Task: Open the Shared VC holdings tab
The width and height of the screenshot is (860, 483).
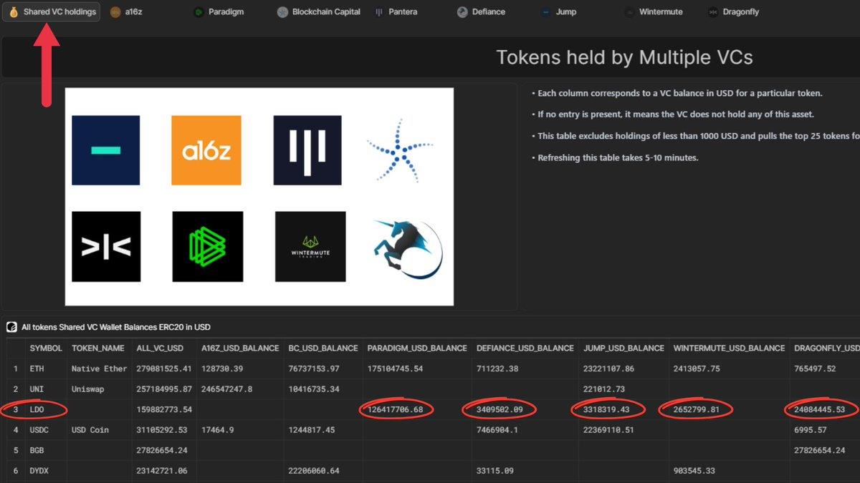Action: (x=52, y=11)
